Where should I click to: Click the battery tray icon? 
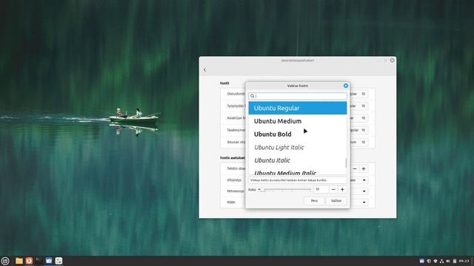[454, 261]
